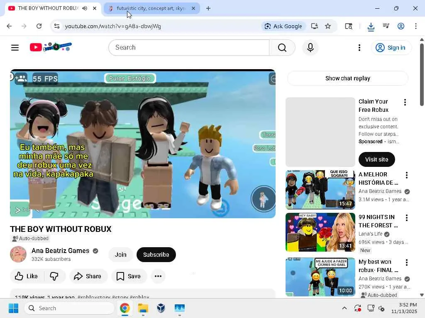Sign in to YouTube
Viewport: 425px width, 318px height.
391,48
